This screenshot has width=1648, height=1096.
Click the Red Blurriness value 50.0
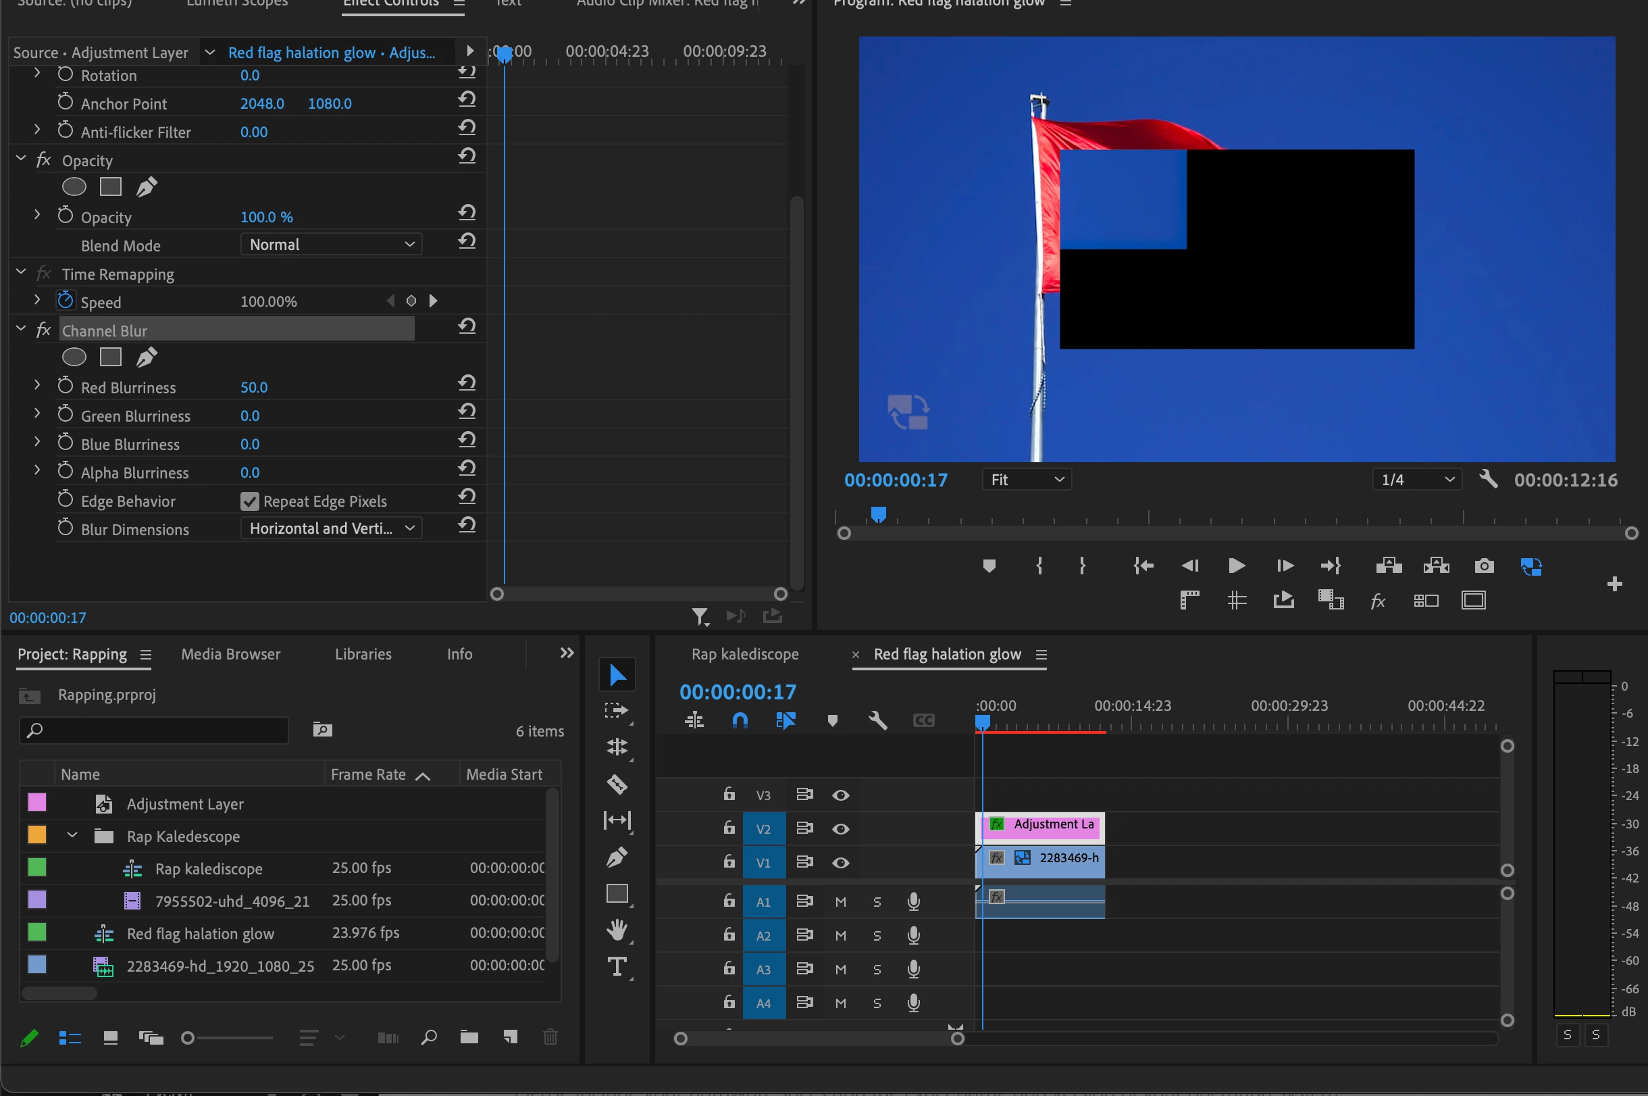[253, 387]
